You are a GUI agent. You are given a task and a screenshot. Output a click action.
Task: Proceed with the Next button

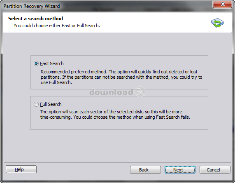coord(180,170)
